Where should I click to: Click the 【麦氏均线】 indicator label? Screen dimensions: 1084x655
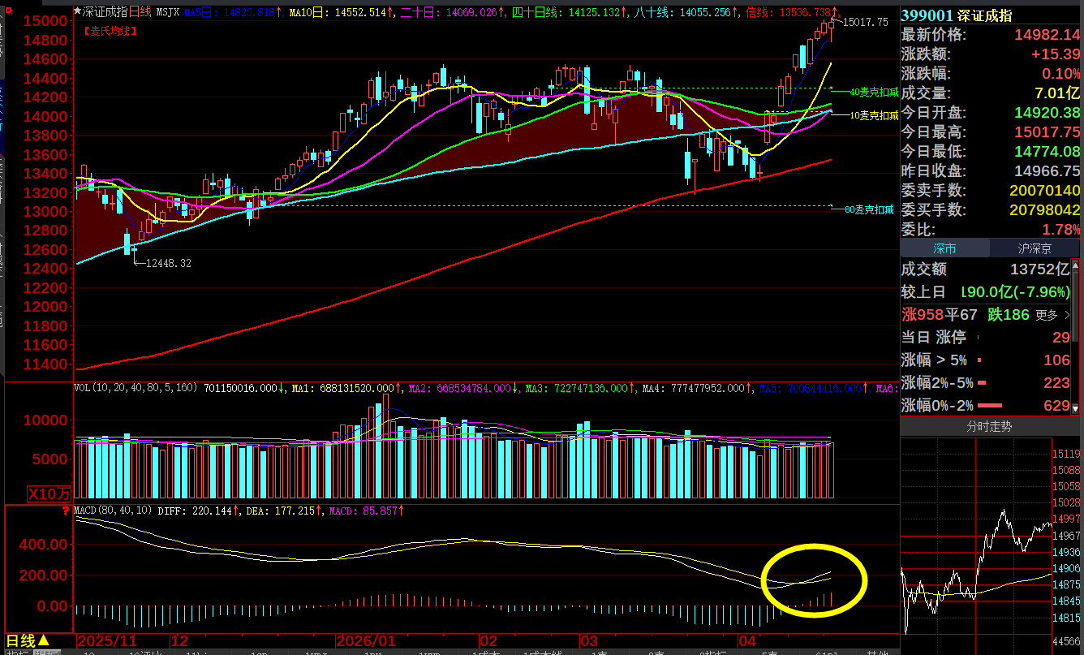click(x=110, y=31)
